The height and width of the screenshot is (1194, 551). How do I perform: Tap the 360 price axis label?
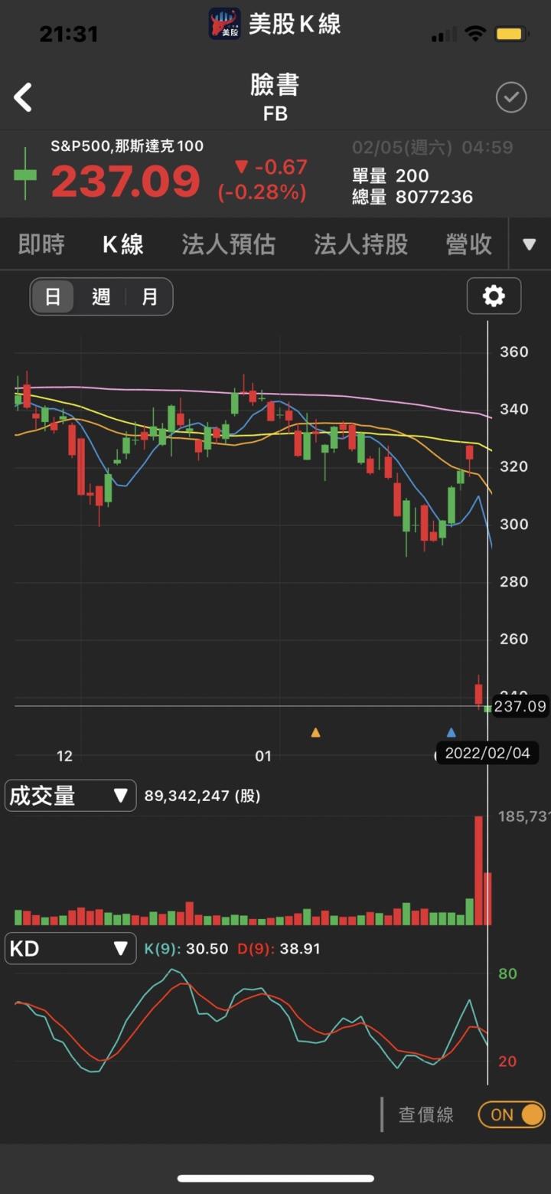(514, 352)
